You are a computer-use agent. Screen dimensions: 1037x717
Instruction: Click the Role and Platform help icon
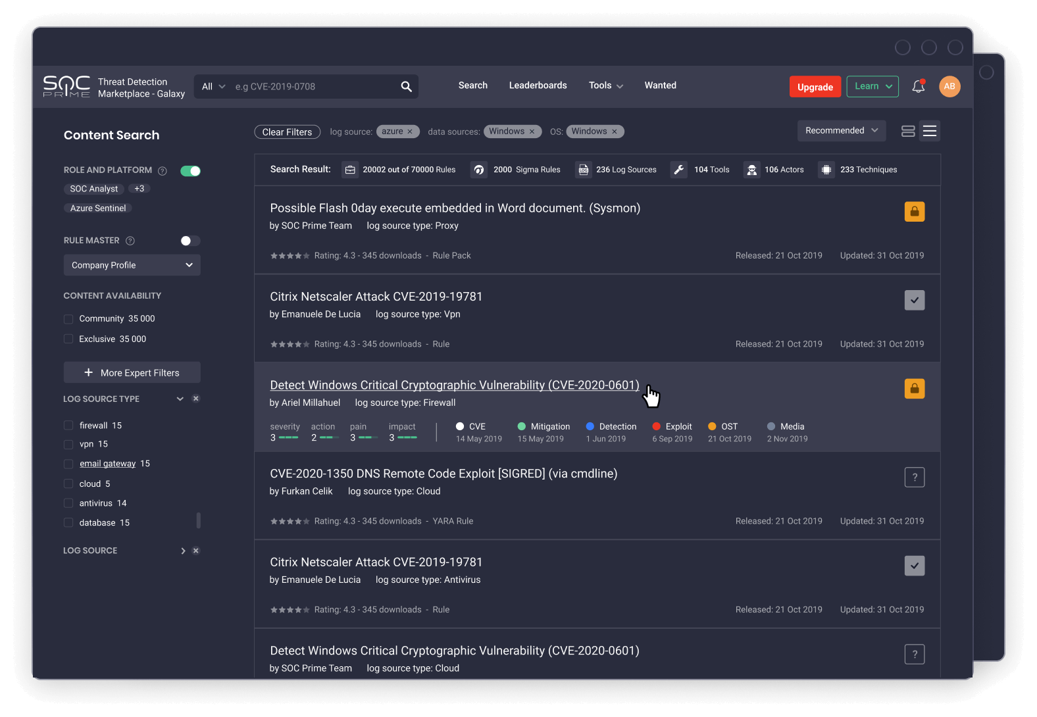point(163,170)
